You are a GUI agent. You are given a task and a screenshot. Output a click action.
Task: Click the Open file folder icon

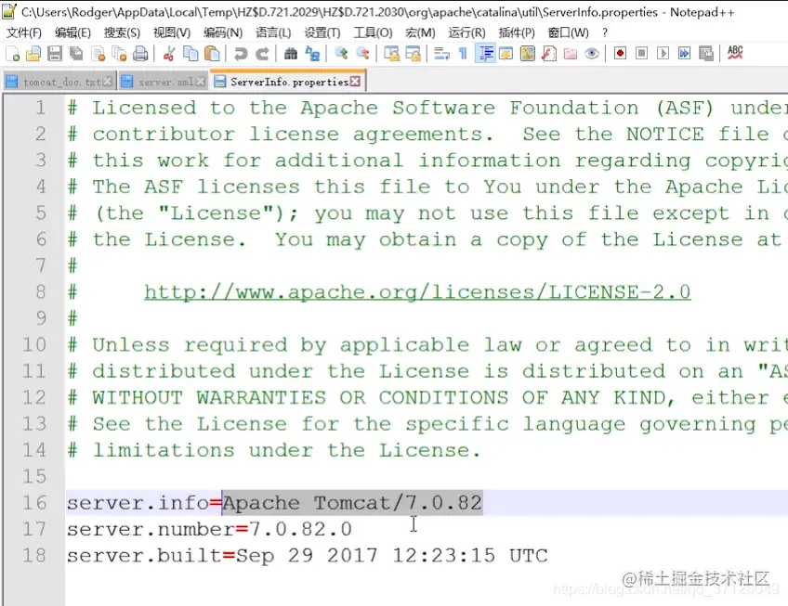tap(33, 54)
